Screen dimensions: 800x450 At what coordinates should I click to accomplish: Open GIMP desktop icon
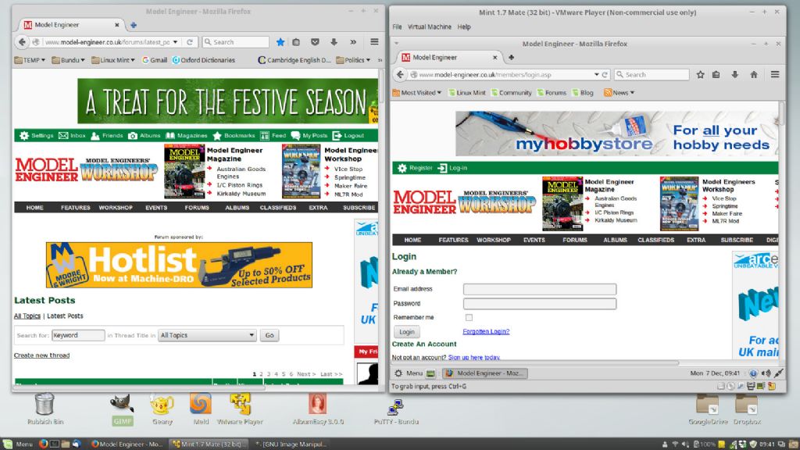click(123, 409)
